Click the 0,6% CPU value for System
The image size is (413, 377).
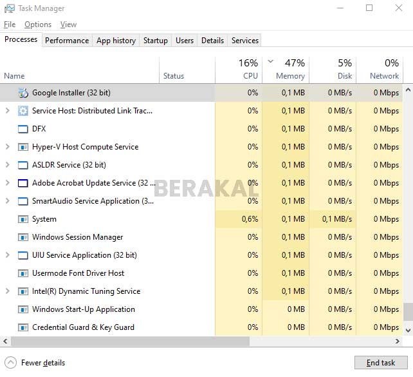250,219
